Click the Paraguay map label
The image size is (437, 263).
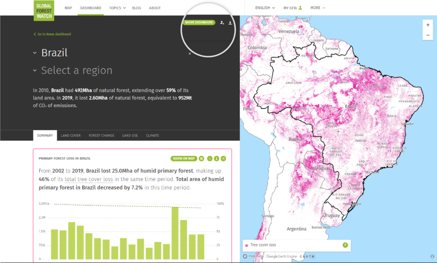click(321, 168)
